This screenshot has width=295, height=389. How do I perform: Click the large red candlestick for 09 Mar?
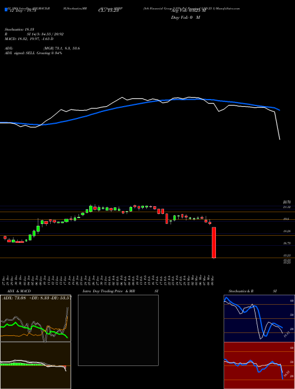[x=214, y=242]
